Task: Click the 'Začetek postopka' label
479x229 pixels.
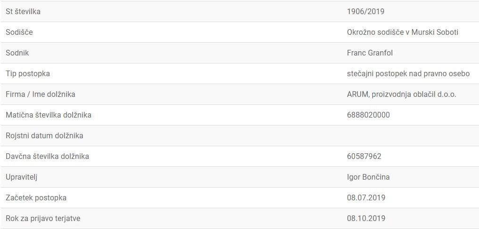Action: [x=36, y=198]
